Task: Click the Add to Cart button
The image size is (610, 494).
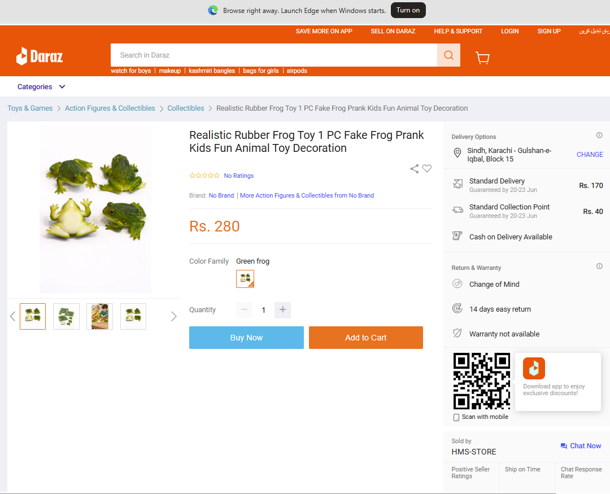Action: click(365, 338)
